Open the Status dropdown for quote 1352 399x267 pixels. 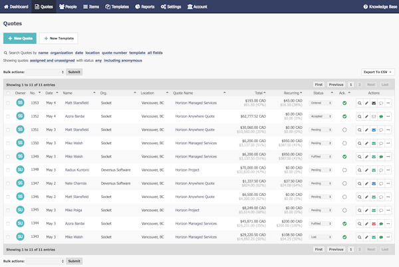pyautogui.click(x=320, y=116)
